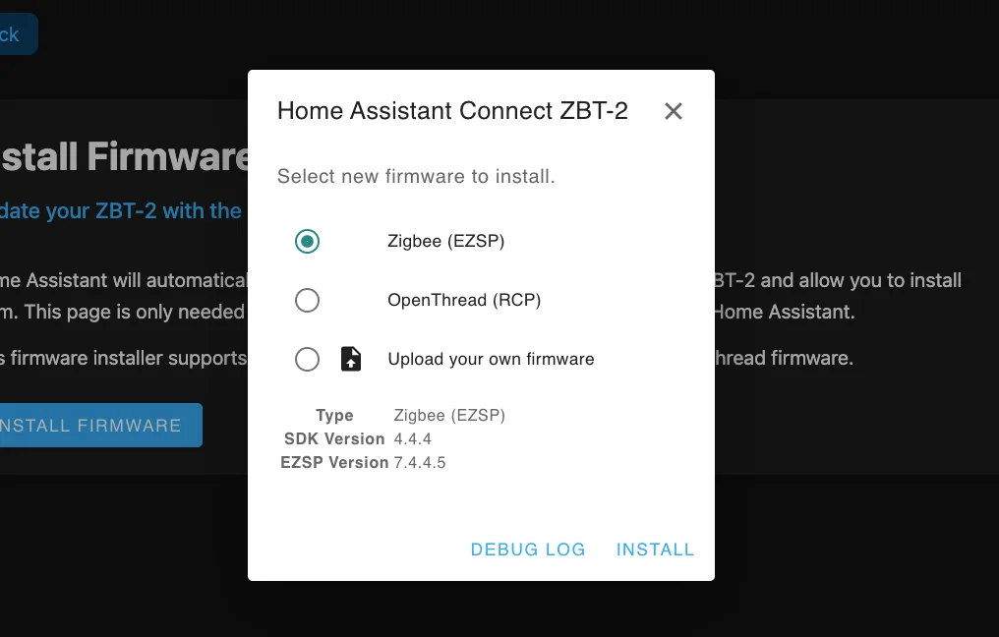Image resolution: width=999 pixels, height=637 pixels.
Task: Dismiss the dialog using the X icon
Action: (674, 111)
